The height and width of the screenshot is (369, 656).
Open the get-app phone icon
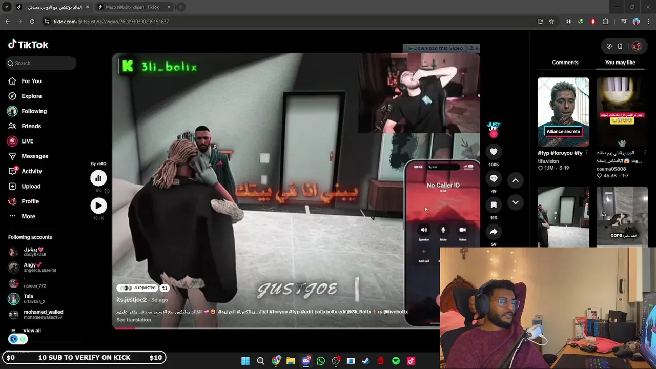[x=620, y=46]
